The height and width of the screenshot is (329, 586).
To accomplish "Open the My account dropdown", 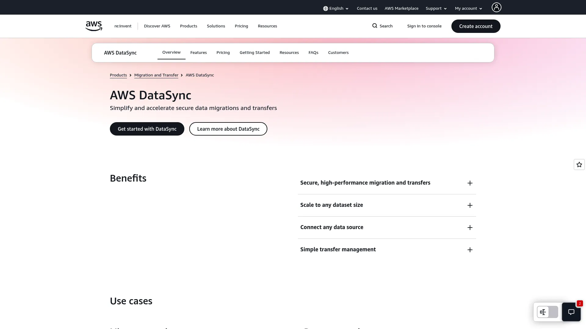I will [x=468, y=9].
